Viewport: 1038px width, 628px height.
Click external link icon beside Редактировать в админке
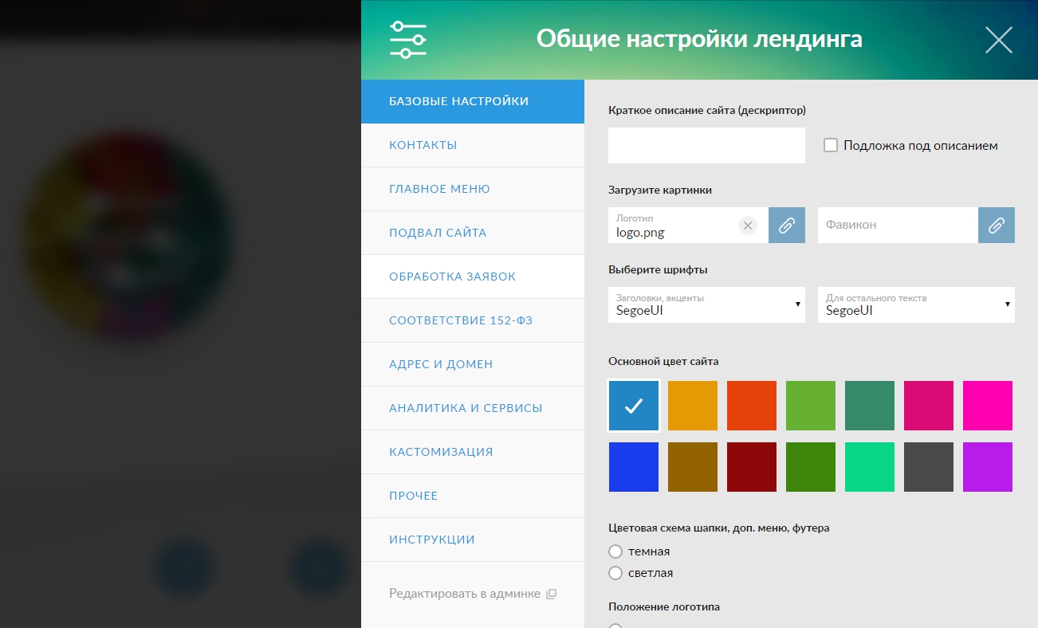(551, 594)
